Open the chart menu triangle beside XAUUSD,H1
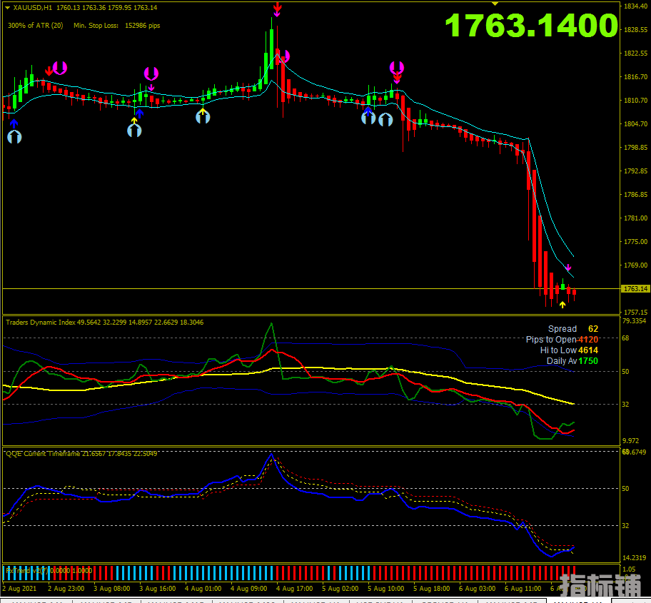 pos(7,7)
